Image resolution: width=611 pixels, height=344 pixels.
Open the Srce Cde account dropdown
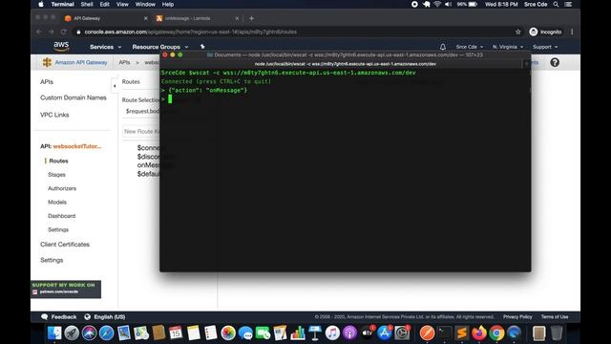click(x=470, y=47)
